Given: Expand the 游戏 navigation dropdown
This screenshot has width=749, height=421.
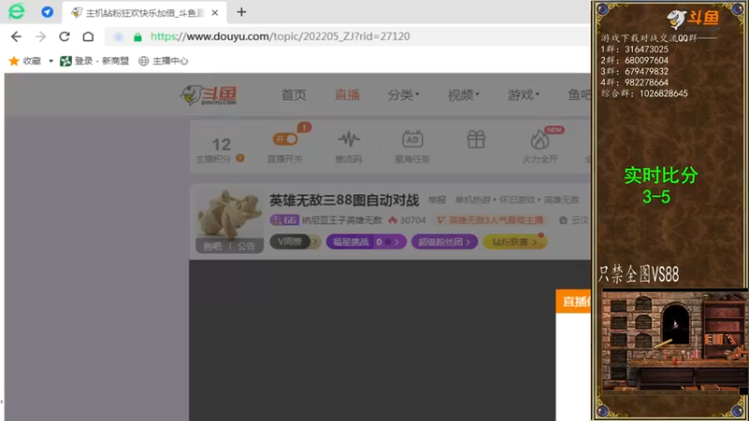Looking at the screenshot, I should (523, 95).
